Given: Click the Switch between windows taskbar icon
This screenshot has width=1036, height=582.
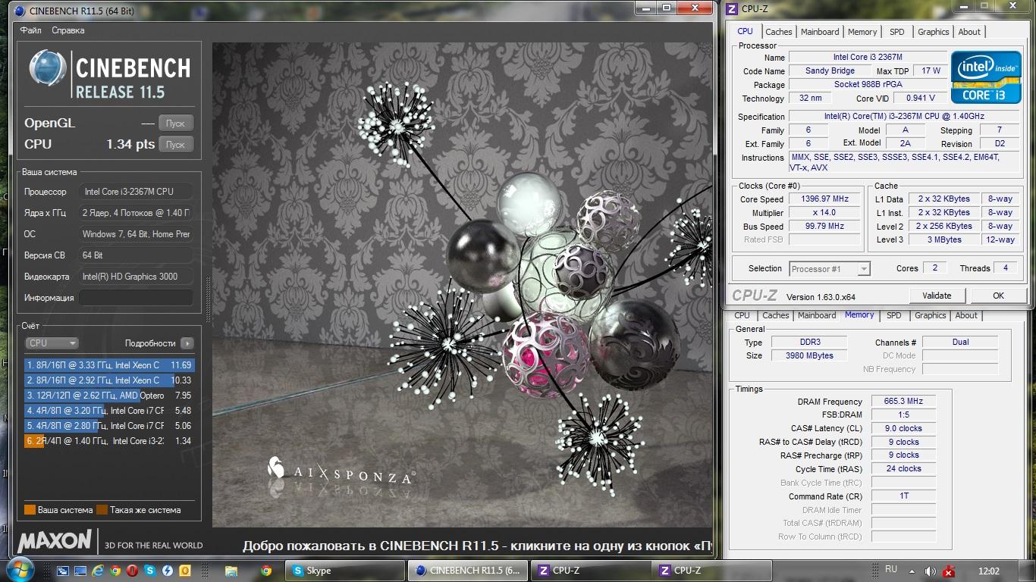Looking at the screenshot, I should click(x=63, y=571).
